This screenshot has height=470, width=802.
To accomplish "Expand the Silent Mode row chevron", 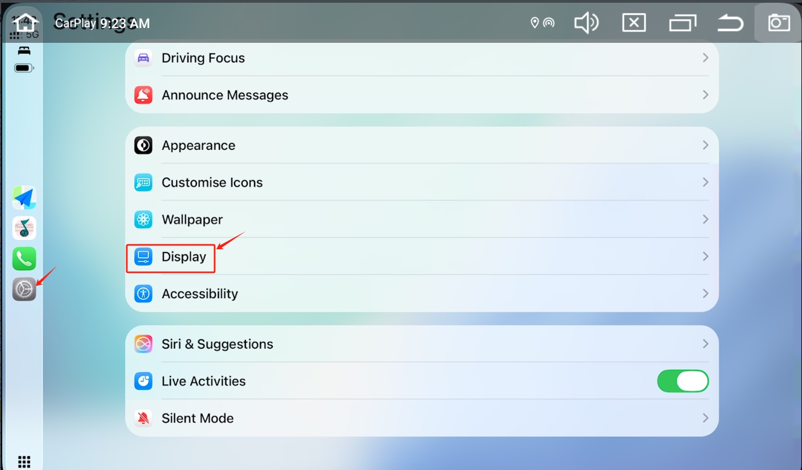I will point(705,418).
